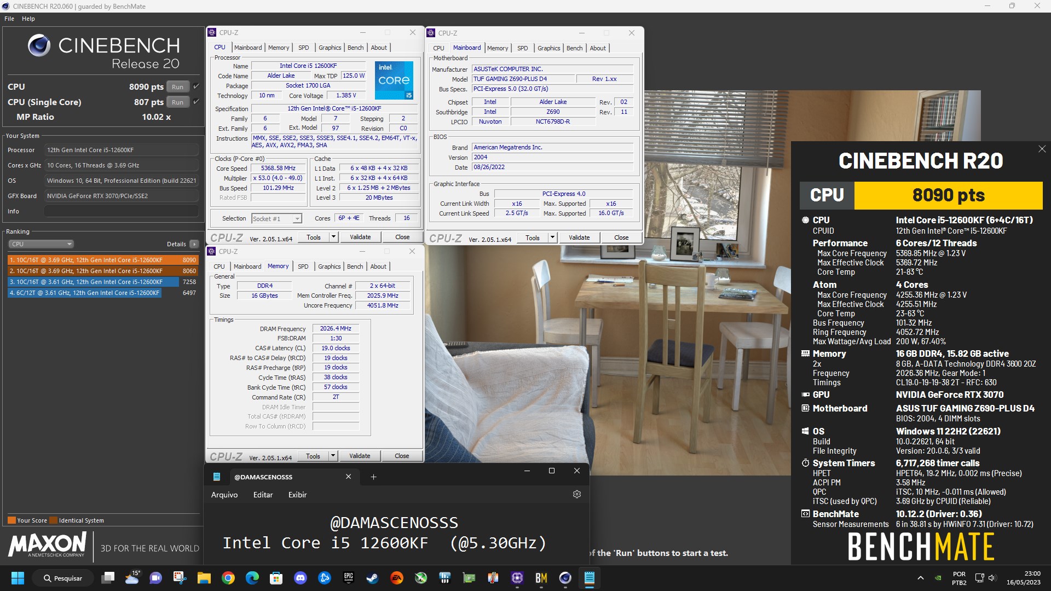Open EA app from taskbar
Screen dimensions: 1051x591
[x=397, y=578]
